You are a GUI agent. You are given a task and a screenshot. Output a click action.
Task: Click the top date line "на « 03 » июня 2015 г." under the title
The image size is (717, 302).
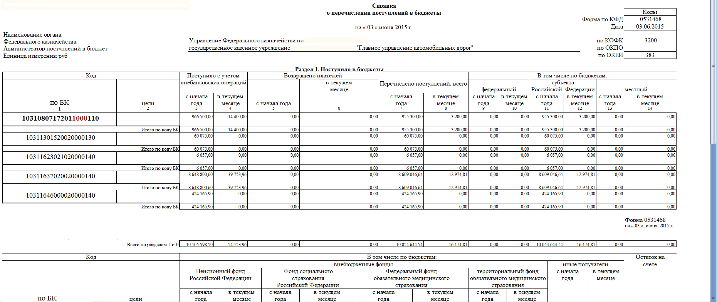[384, 27]
